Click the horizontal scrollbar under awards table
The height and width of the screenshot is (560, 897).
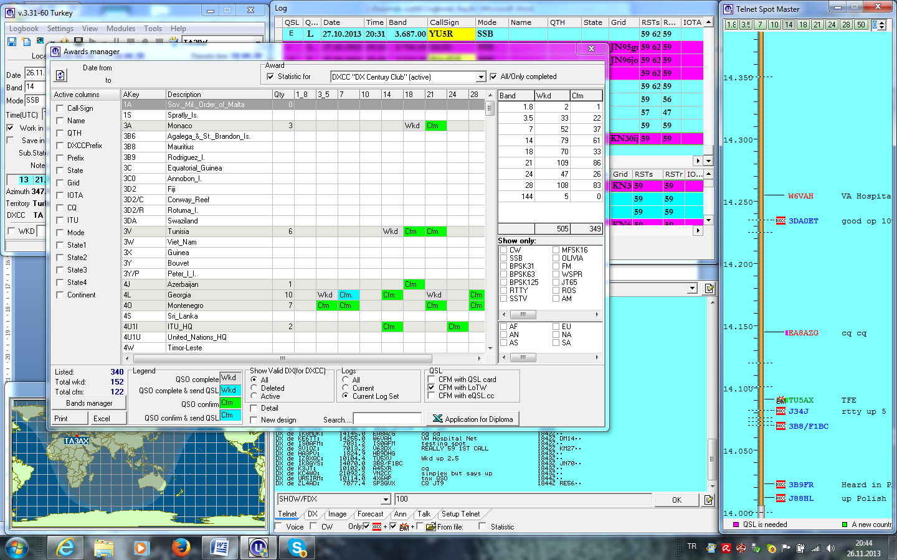(283, 358)
